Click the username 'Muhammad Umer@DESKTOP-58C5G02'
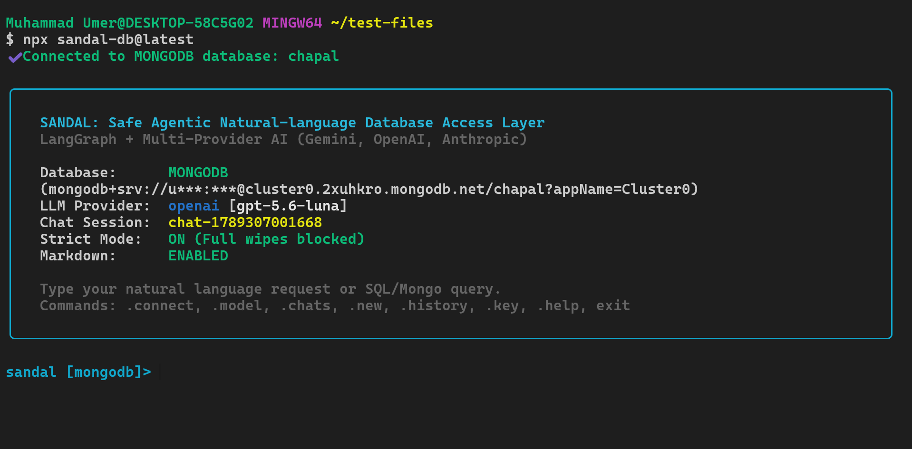This screenshot has width=912, height=449. 130,23
